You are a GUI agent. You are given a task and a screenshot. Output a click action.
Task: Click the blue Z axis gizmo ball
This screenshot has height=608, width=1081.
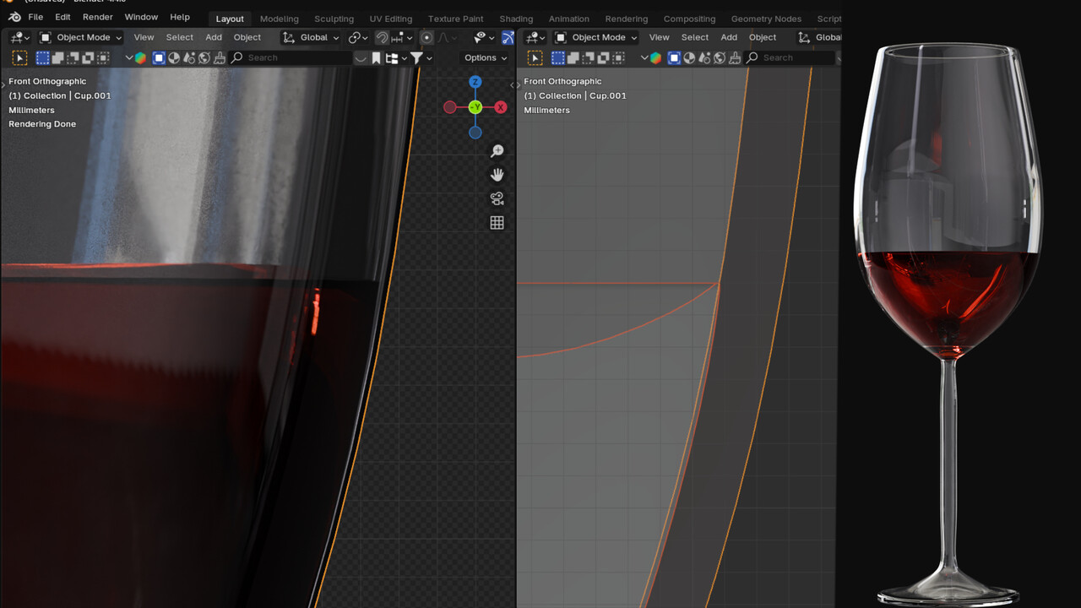(x=475, y=82)
